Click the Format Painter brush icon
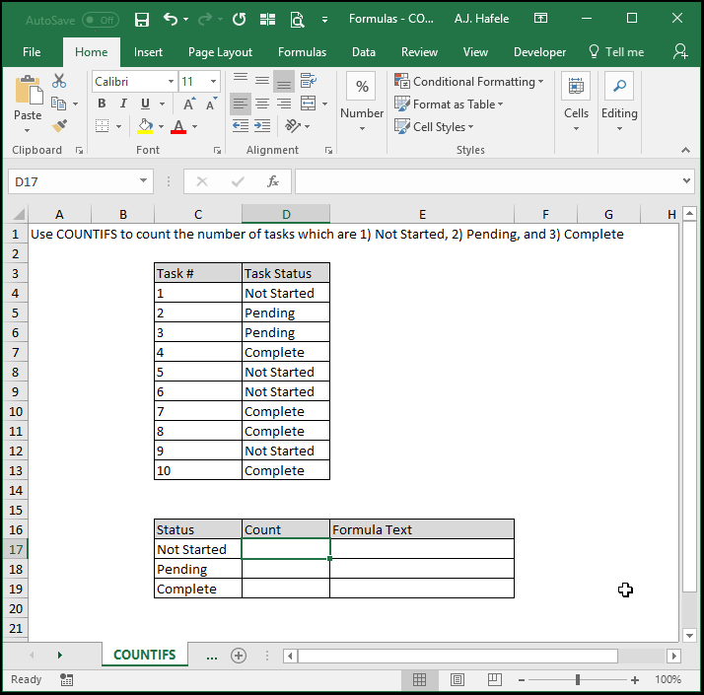Viewport: 704px width, 695px height. click(x=59, y=126)
